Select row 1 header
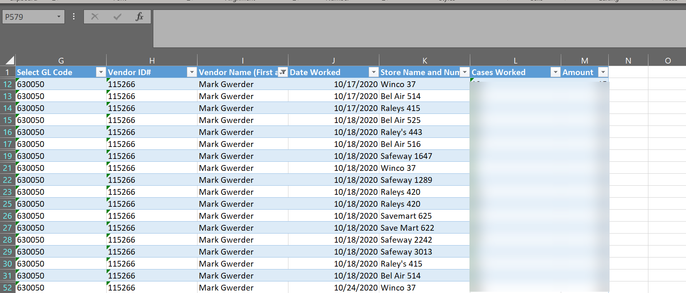Viewport: 686px width, 293px height. [7, 72]
